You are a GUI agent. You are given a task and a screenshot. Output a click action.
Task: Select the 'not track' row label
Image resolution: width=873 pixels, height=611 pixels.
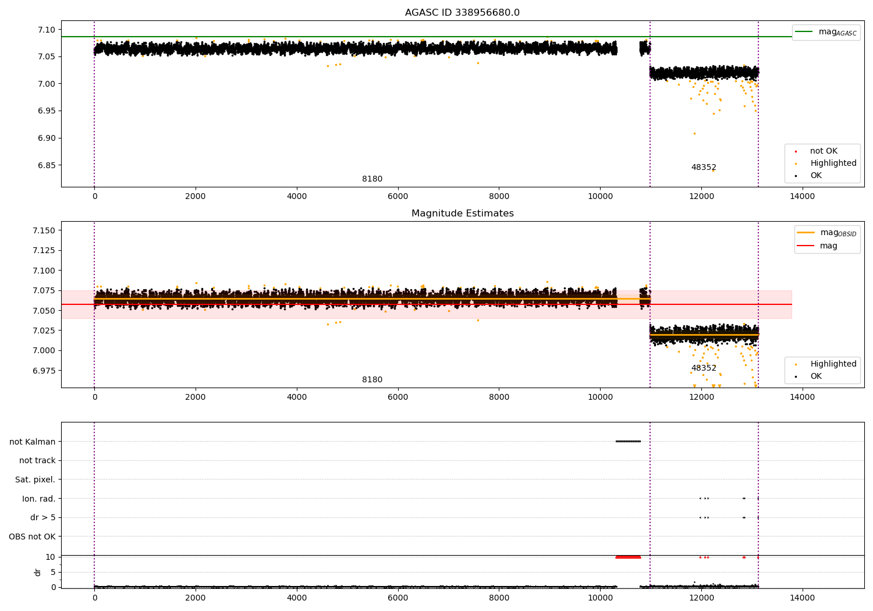[37, 460]
